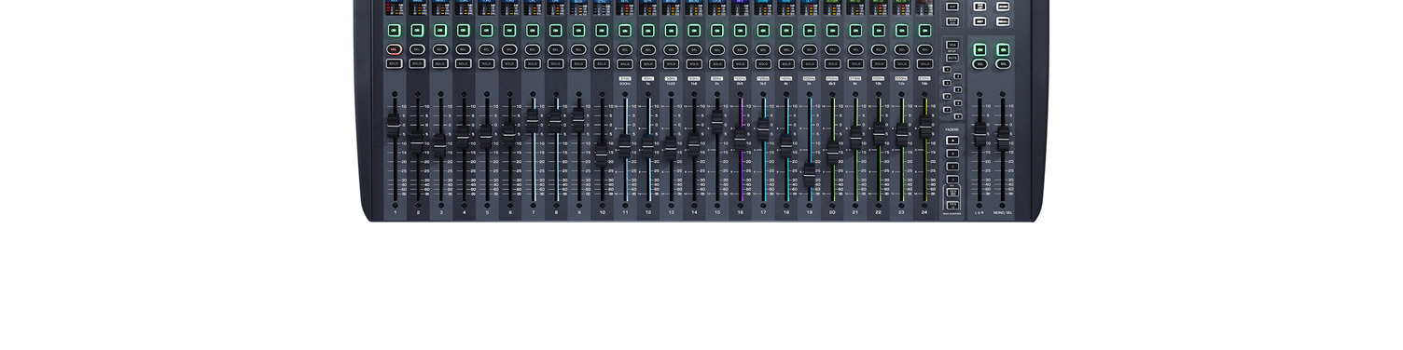Toggle the ON button for channel 5
The image size is (1403, 350).
pos(486,31)
